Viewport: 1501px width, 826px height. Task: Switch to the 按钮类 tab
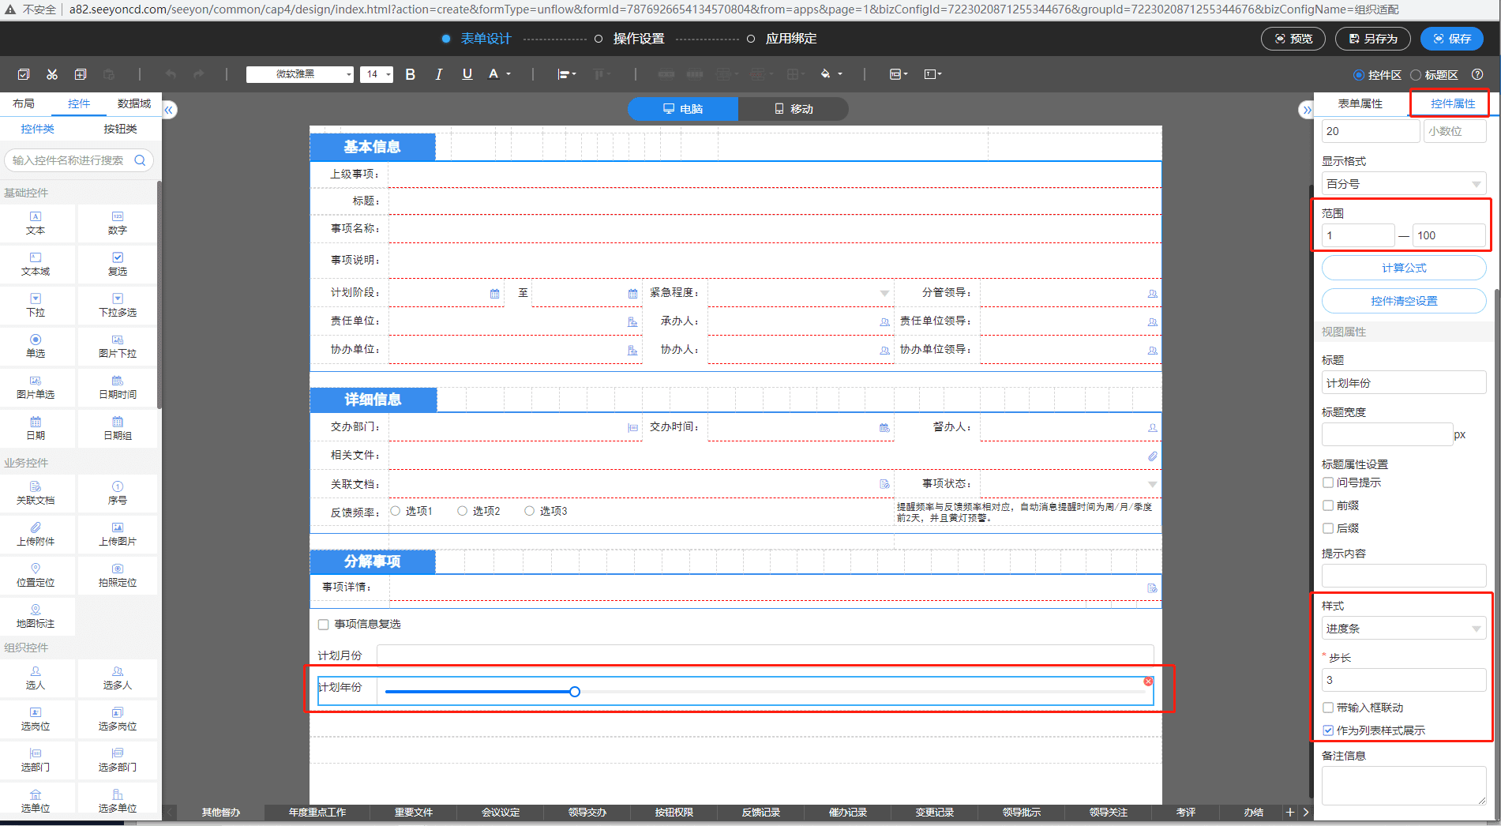coord(120,129)
